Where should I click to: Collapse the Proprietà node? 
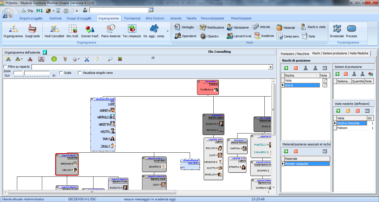tap(199, 82)
